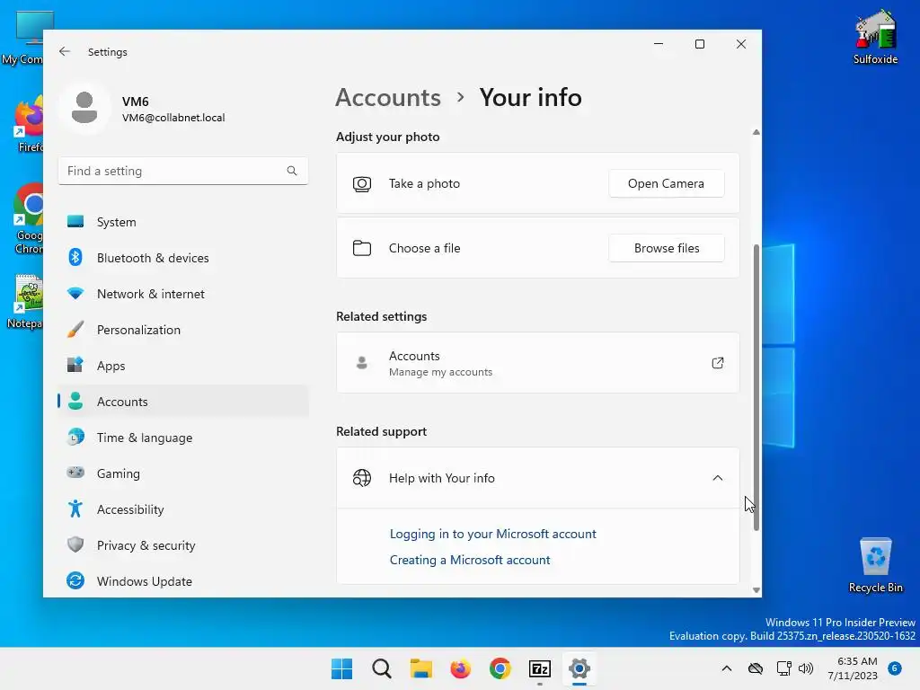This screenshot has width=920, height=690.
Task: Click inside the Find a setting field
Action: [183, 171]
